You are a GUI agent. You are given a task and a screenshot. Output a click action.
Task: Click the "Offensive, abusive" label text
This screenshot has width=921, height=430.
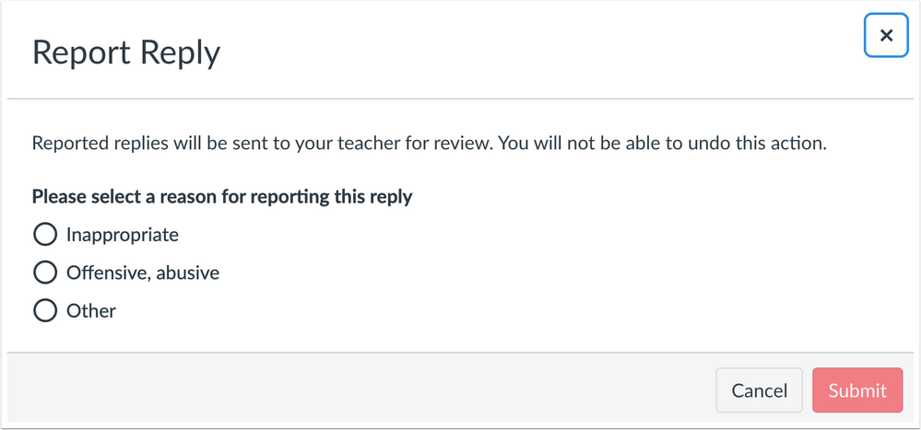pos(142,273)
